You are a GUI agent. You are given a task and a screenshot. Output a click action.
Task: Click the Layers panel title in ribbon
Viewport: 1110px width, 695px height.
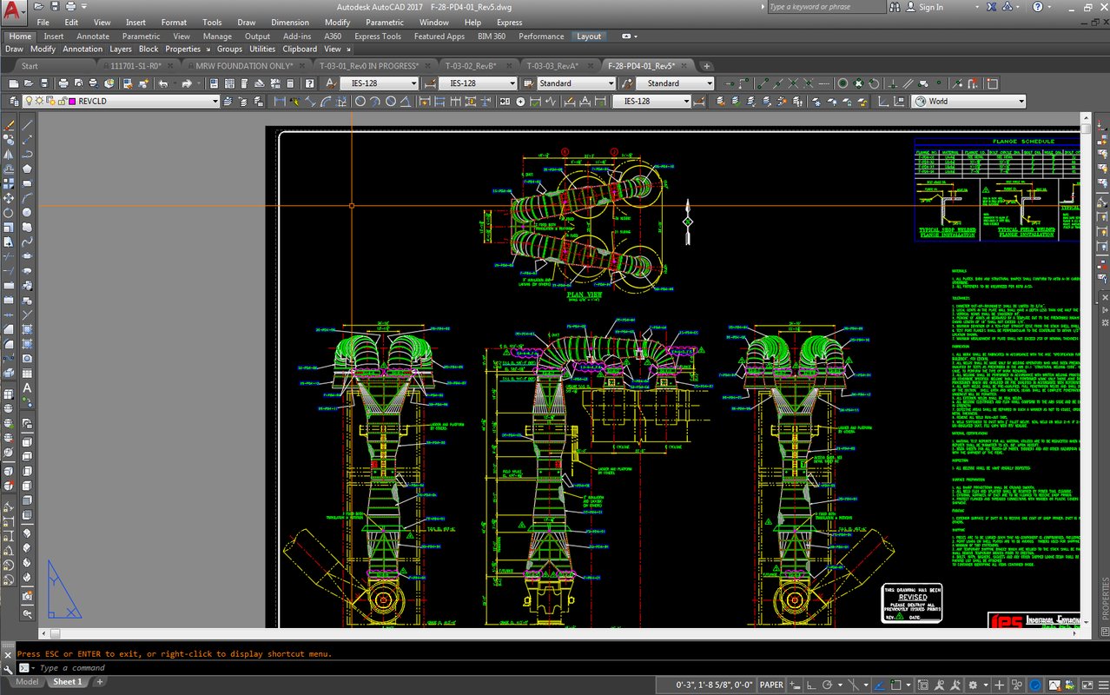121,50
